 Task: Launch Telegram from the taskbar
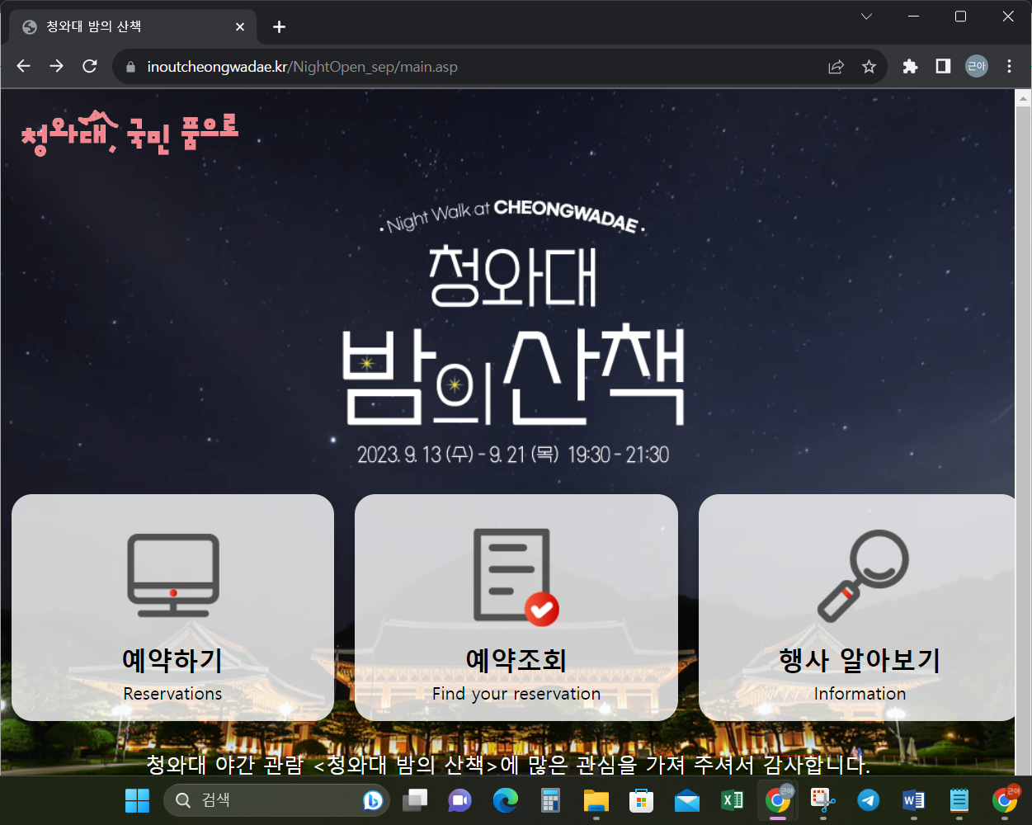(x=867, y=799)
